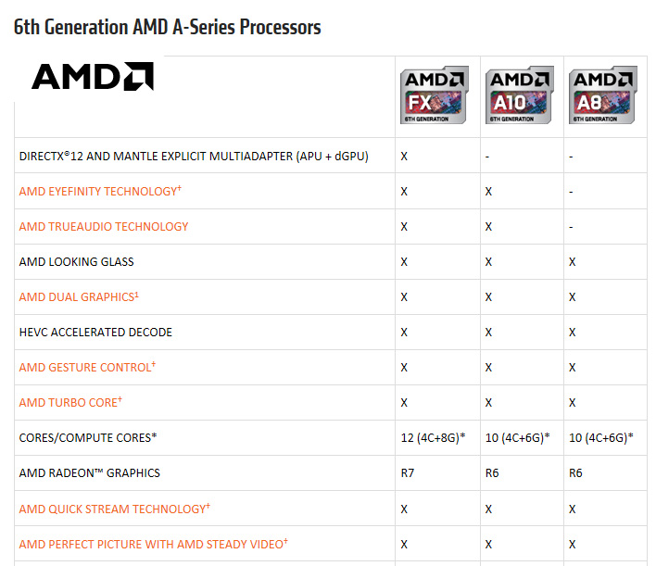Visit the AMD Turbo Core link
The image size is (656, 566).
coord(70,402)
